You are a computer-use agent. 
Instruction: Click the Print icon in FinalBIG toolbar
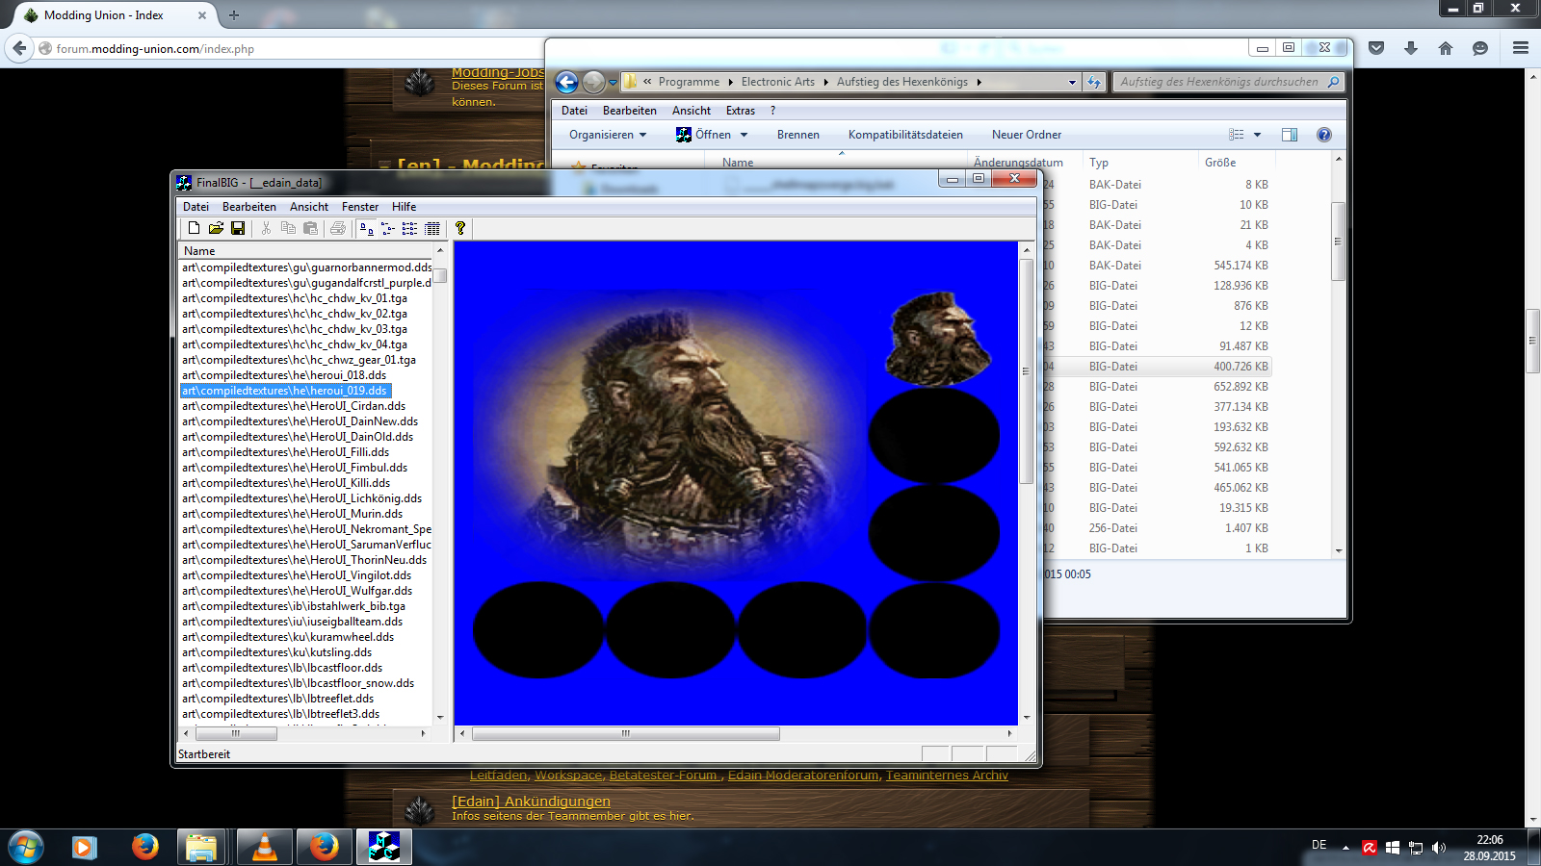tap(338, 228)
